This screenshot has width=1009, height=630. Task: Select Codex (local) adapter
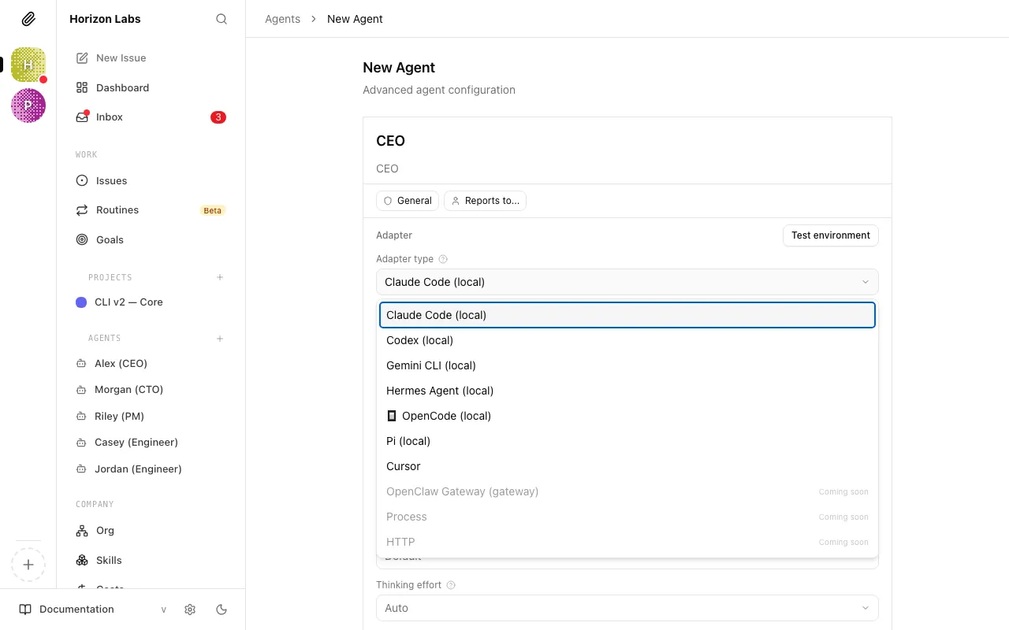point(627,340)
